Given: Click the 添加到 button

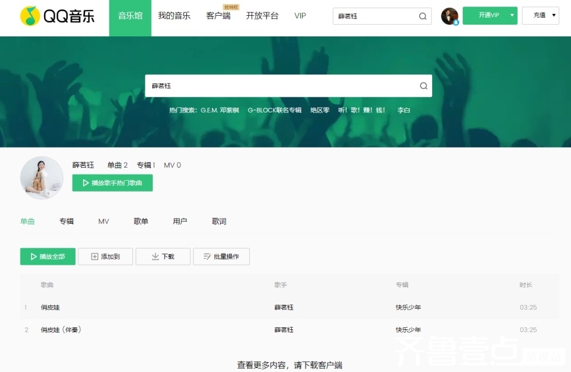Looking at the screenshot, I should pyautogui.click(x=105, y=257).
